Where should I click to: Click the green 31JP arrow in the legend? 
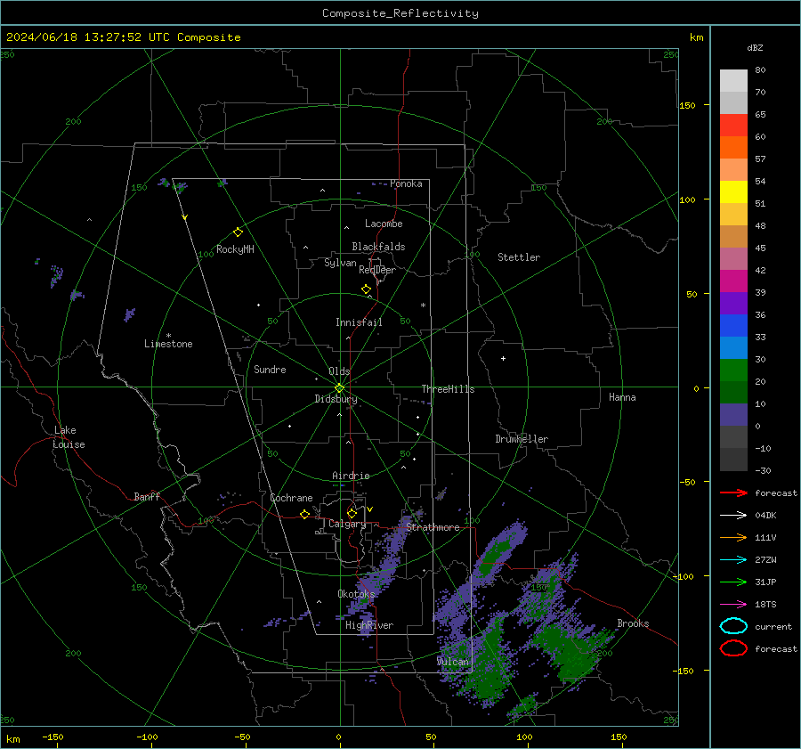(x=733, y=582)
